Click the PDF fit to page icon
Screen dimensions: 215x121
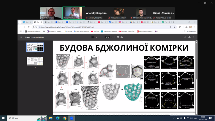[x=118, y=37]
